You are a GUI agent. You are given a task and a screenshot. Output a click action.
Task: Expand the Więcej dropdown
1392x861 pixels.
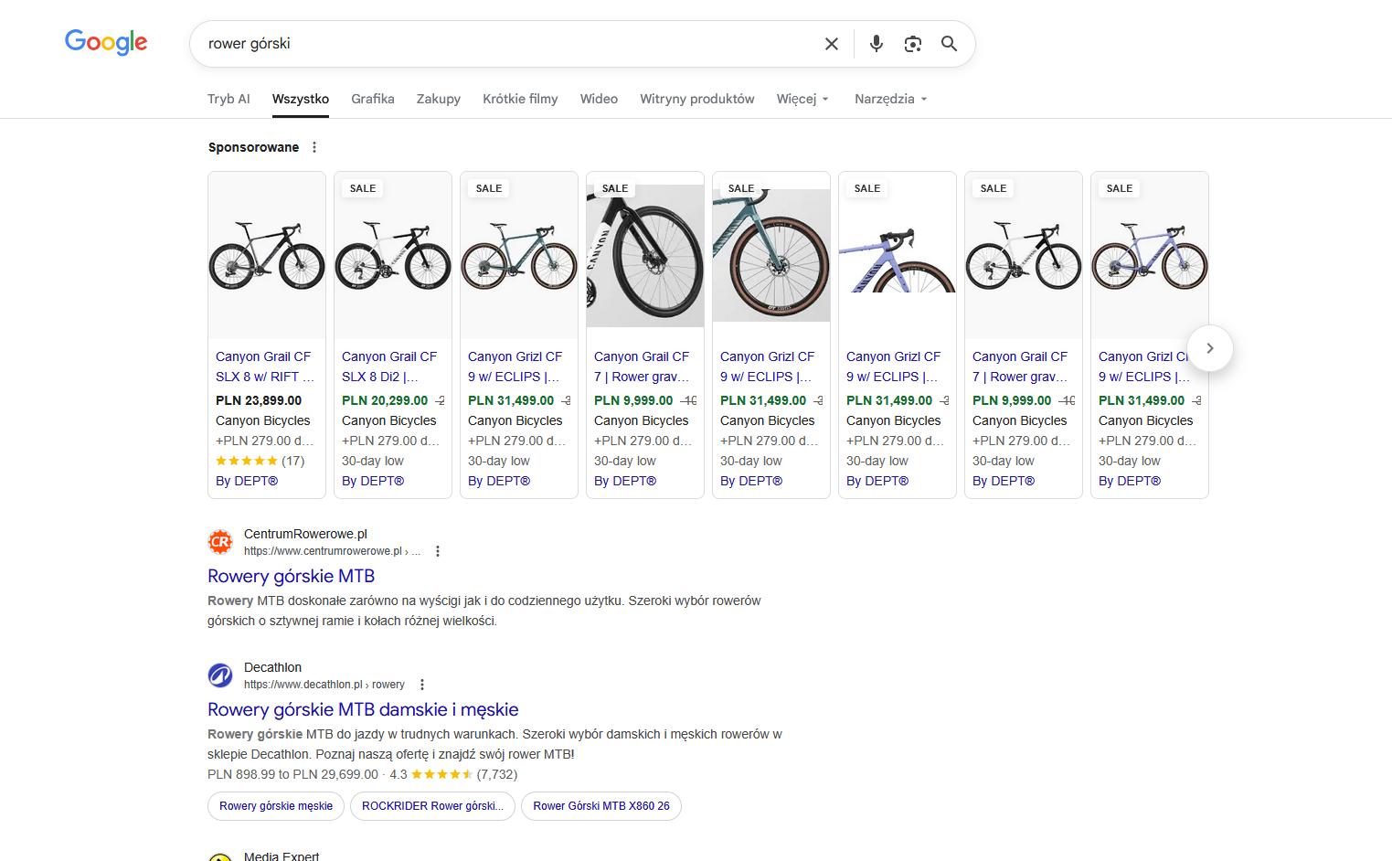(x=802, y=99)
